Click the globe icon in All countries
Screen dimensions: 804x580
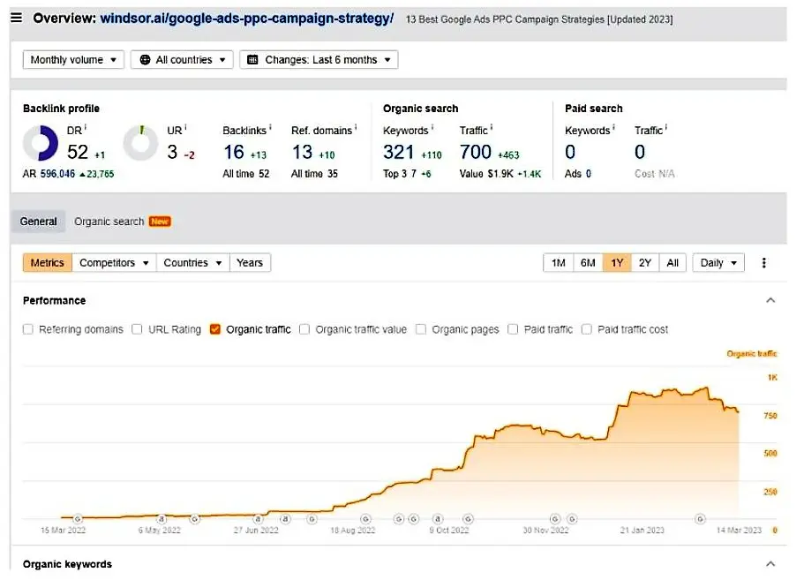[x=145, y=60]
